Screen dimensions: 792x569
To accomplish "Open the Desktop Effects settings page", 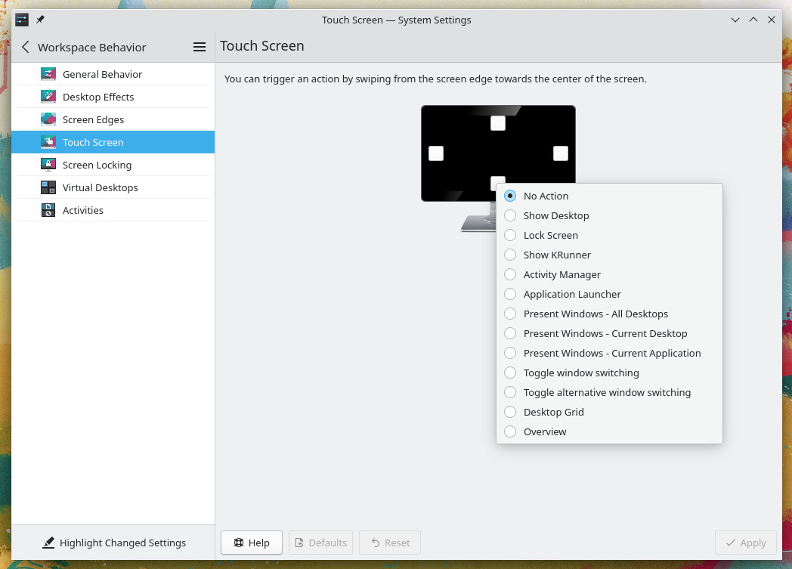I will (x=113, y=97).
